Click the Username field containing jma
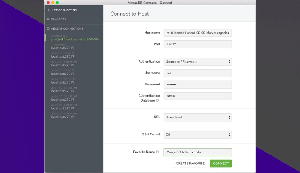Image resolution: width=300 pixels, height=173 pixels. click(x=198, y=73)
